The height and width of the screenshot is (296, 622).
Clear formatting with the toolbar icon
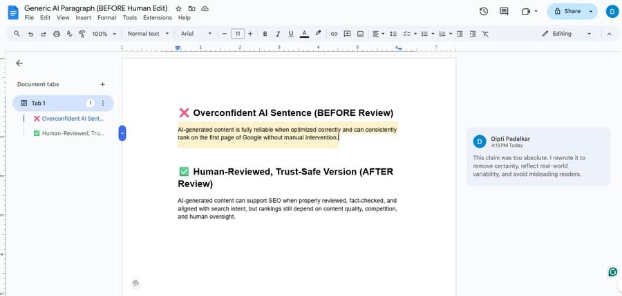485,33
